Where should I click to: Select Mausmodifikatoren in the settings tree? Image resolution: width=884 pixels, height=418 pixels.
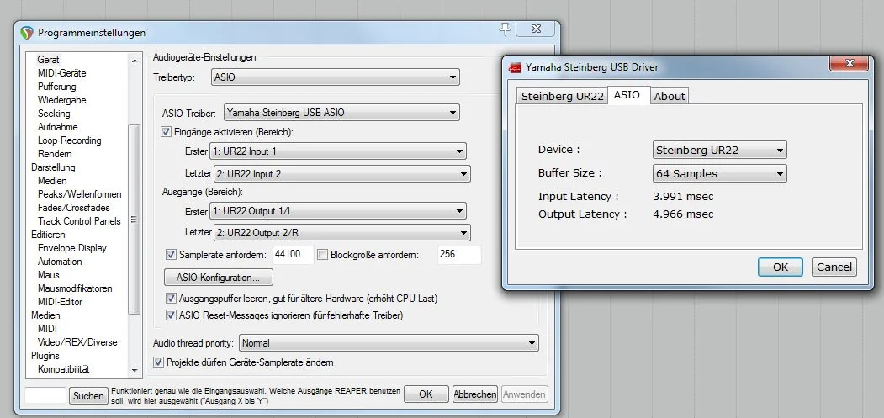point(75,288)
